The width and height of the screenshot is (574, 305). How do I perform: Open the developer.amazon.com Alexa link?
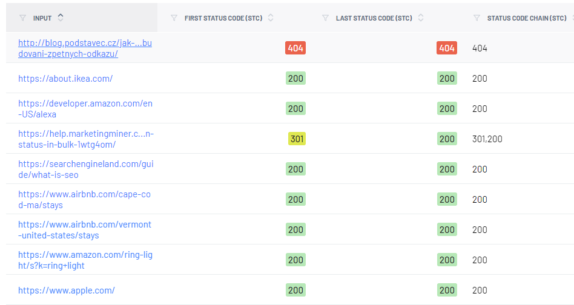coord(85,109)
